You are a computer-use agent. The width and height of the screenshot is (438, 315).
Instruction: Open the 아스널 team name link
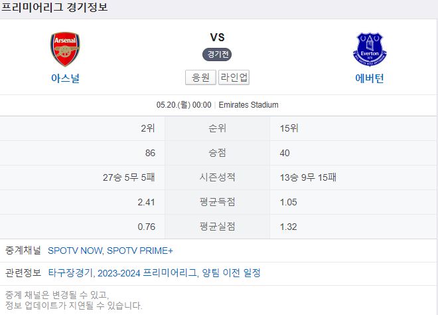[x=65, y=78]
